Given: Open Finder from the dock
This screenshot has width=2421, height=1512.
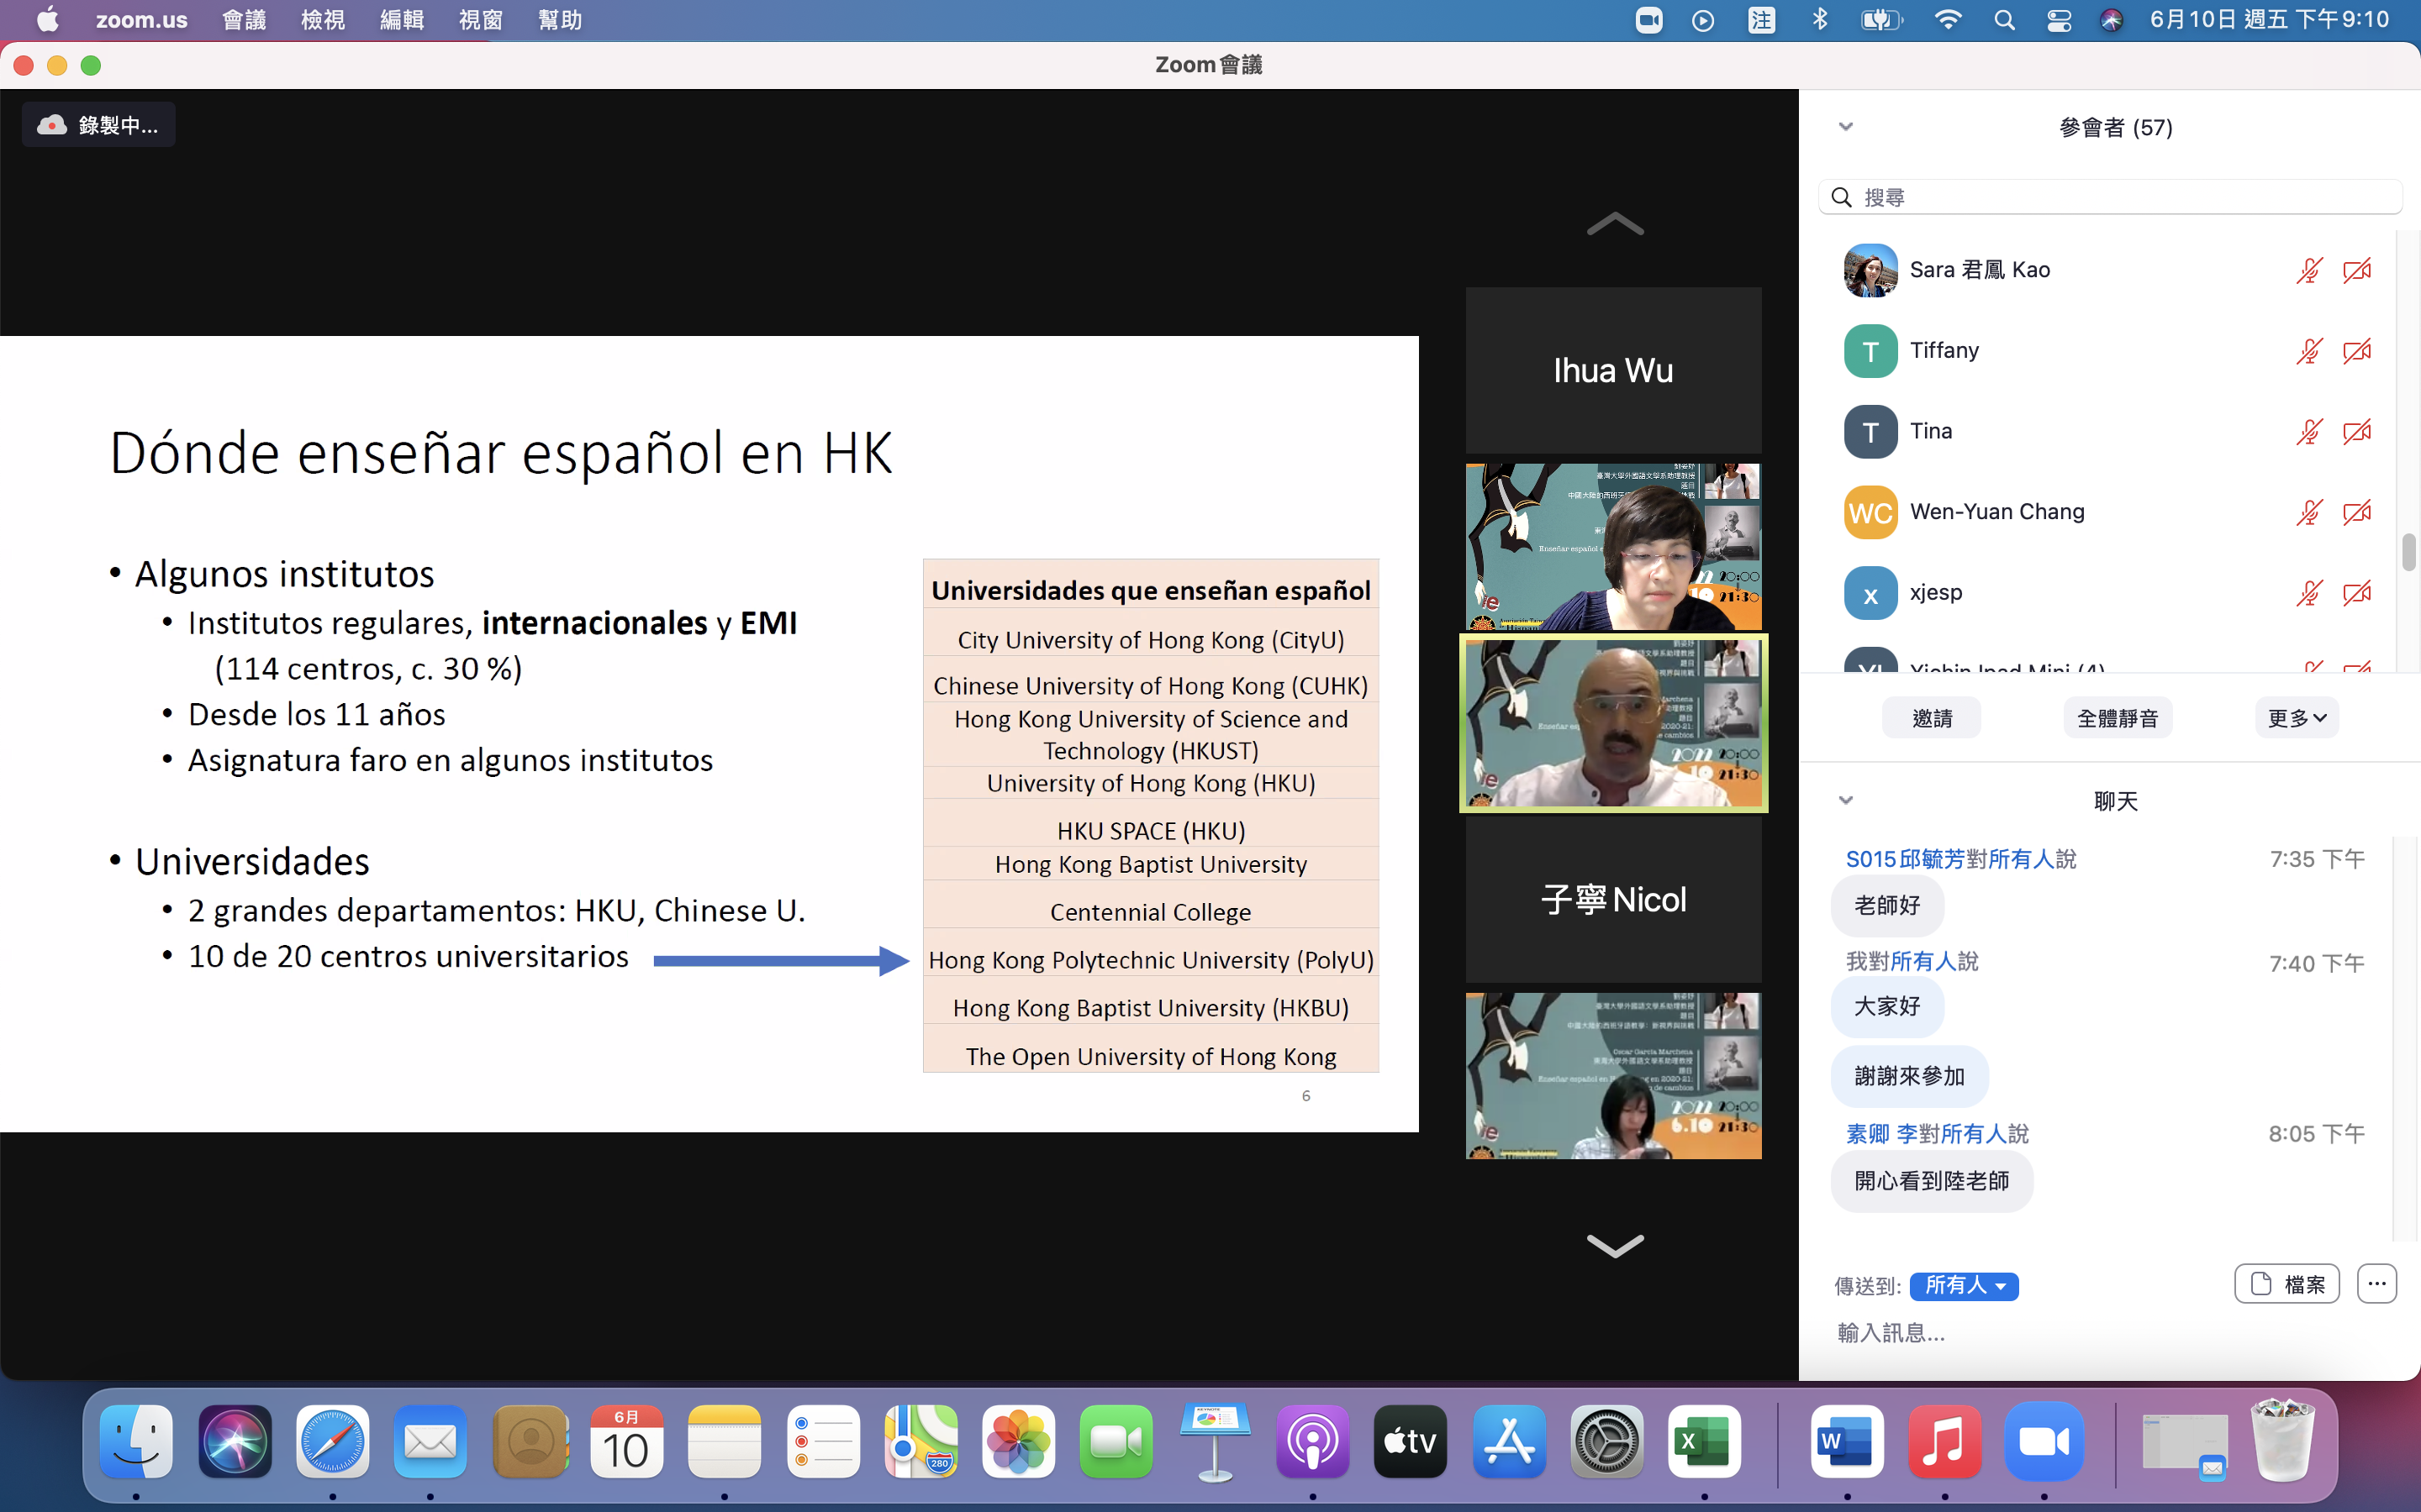Looking at the screenshot, I should point(137,1441).
